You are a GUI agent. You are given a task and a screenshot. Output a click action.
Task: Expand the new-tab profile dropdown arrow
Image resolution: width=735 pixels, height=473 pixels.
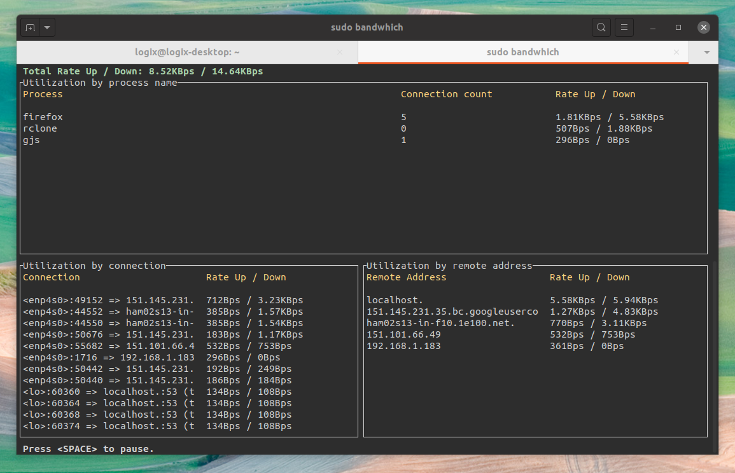[48, 27]
